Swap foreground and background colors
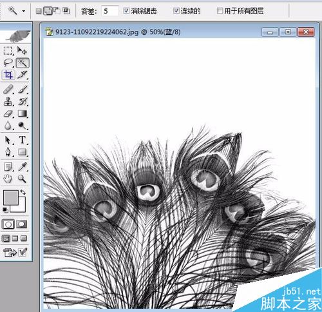 click(23, 192)
